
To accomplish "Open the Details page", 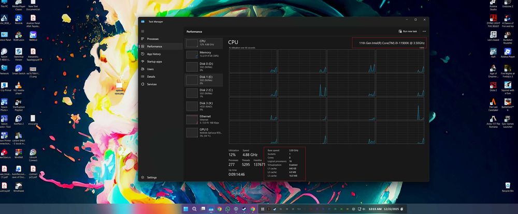I will tap(161, 77).
